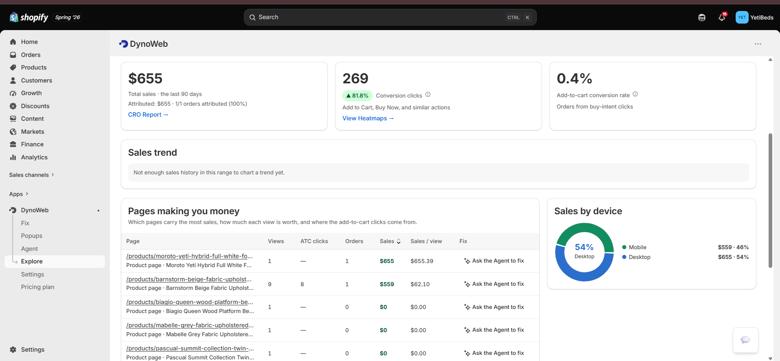The width and height of the screenshot is (780, 361).
Task: Click the Finance bank icon
Action: (x=13, y=144)
